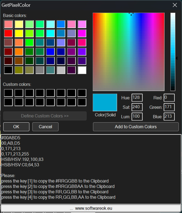
Task: Select the medium gray basic color swatch
Action: (40, 70)
